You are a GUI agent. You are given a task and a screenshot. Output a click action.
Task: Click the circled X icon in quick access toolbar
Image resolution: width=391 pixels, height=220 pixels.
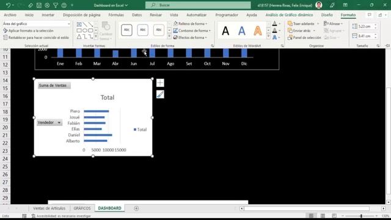(47, 5)
